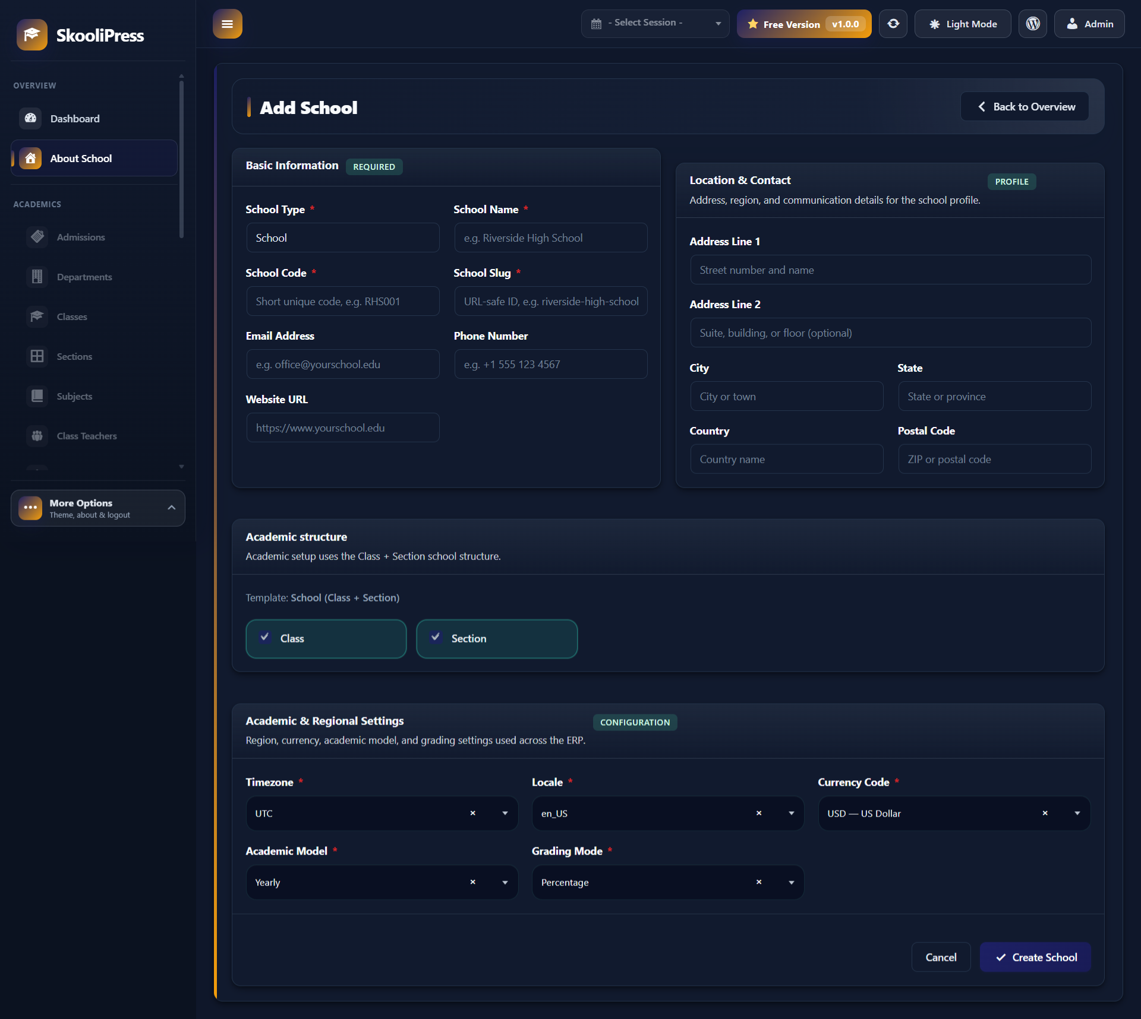
Task: Focus the Postal Code field
Action: click(x=995, y=459)
